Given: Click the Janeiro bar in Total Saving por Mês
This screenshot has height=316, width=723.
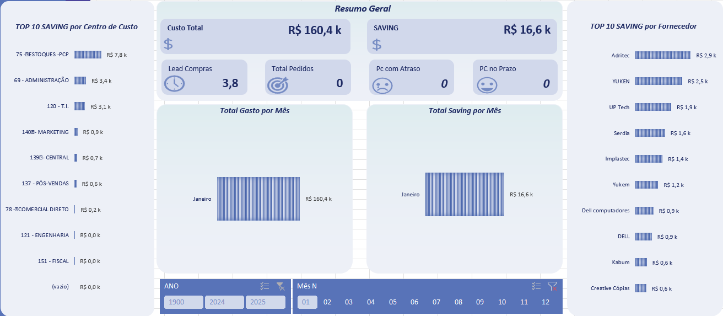Looking at the screenshot, I should click(x=465, y=194).
